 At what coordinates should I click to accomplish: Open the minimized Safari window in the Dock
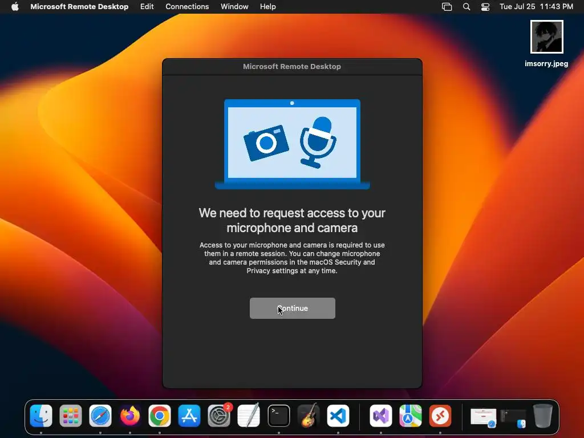pyautogui.click(x=483, y=417)
